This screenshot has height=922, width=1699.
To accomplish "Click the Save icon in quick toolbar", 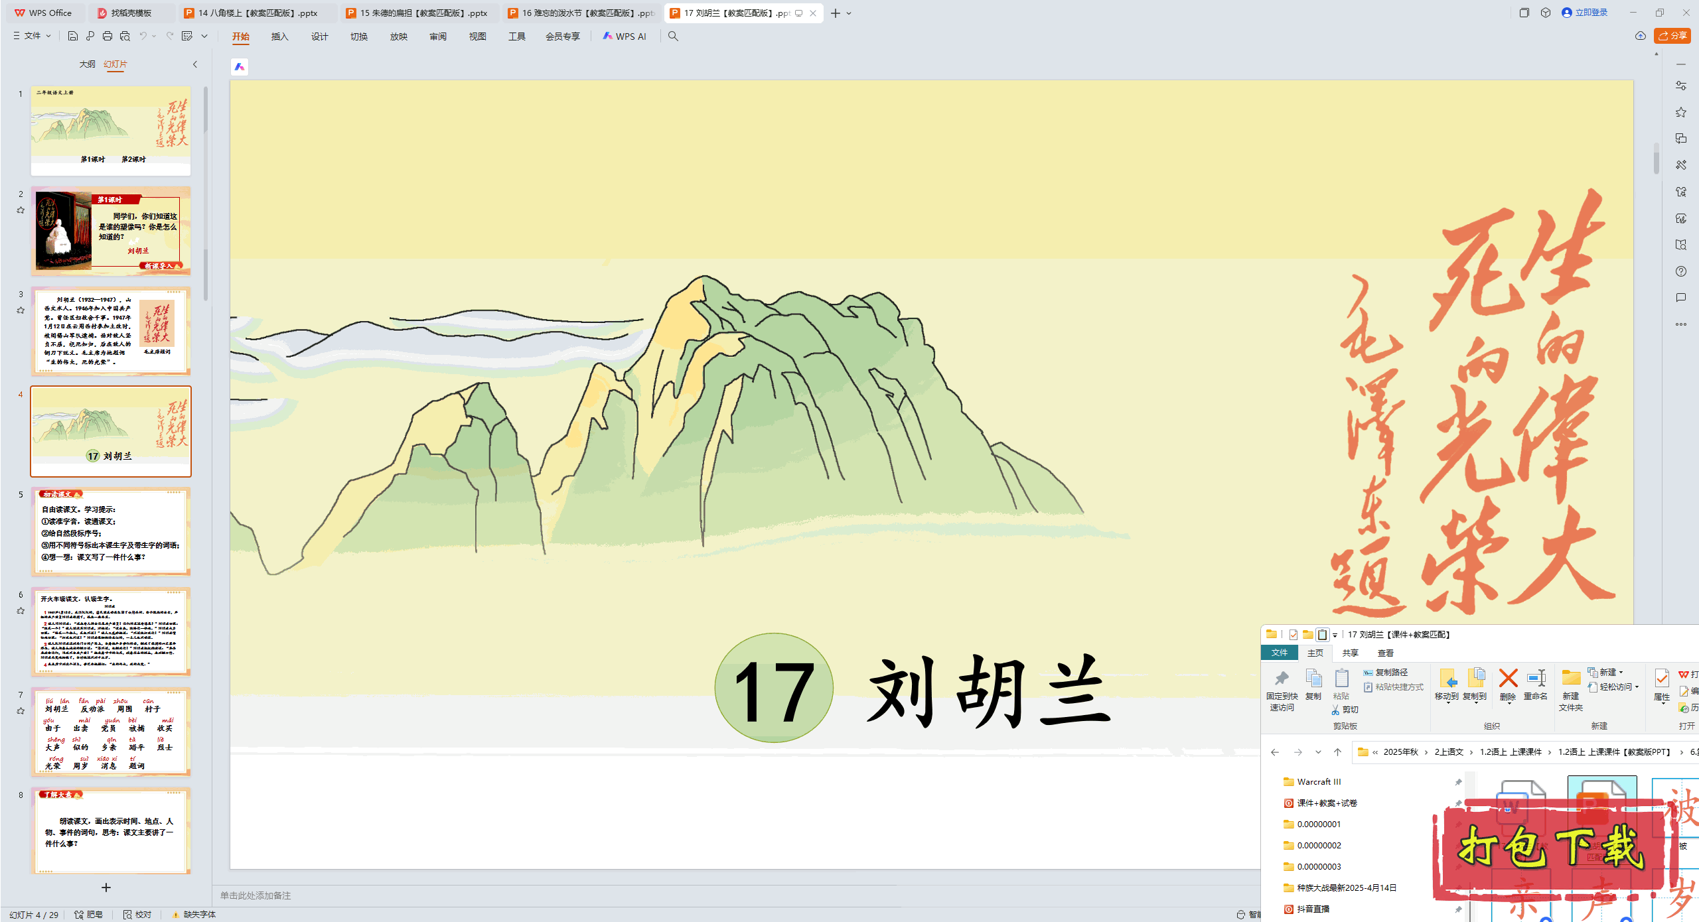I will pos(73,36).
